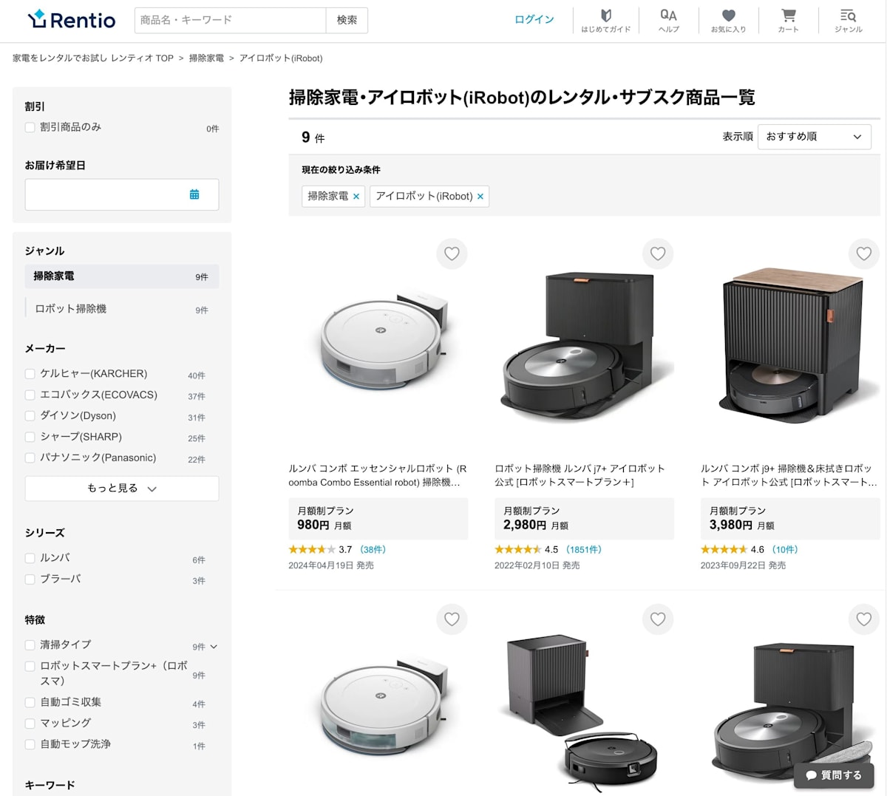Click the 検索 search button

click(x=347, y=21)
